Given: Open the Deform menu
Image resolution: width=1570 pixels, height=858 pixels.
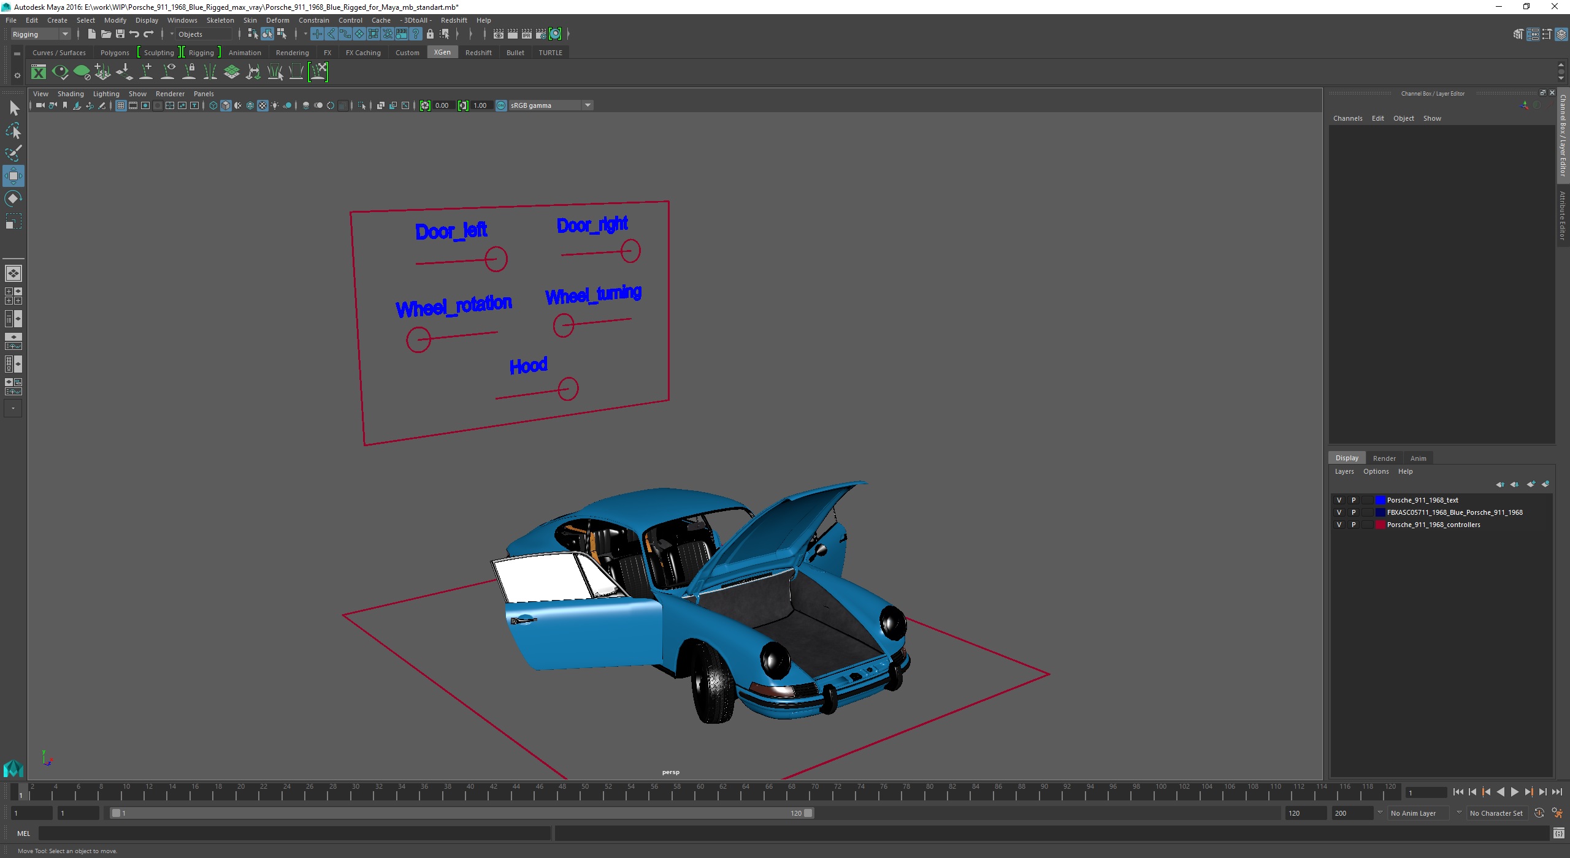Looking at the screenshot, I should [x=277, y=20].
